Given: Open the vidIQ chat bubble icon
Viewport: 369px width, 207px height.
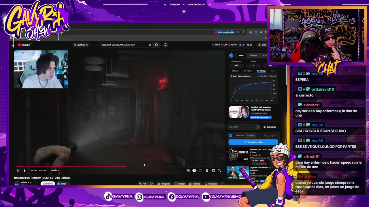Looking at the screenshot, I should tap(251, 45).
